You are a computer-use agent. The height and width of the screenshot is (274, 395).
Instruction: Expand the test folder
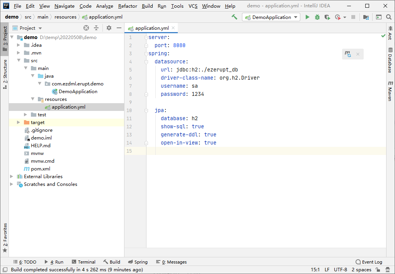26,115
